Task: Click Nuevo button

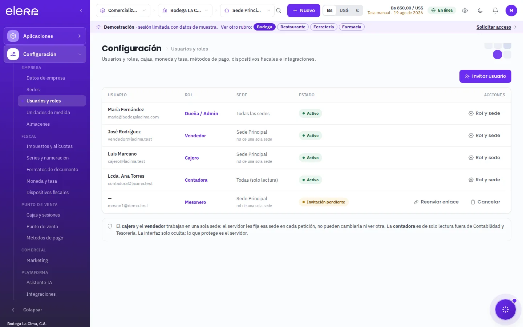Action: tap(304, 11)
